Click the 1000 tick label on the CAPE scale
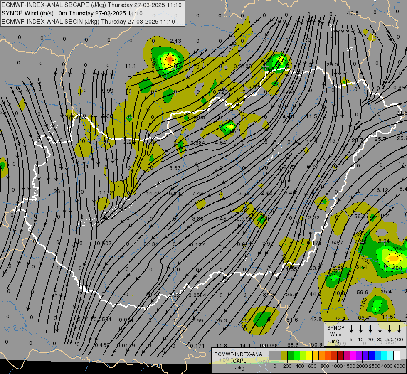 (337, 366)
